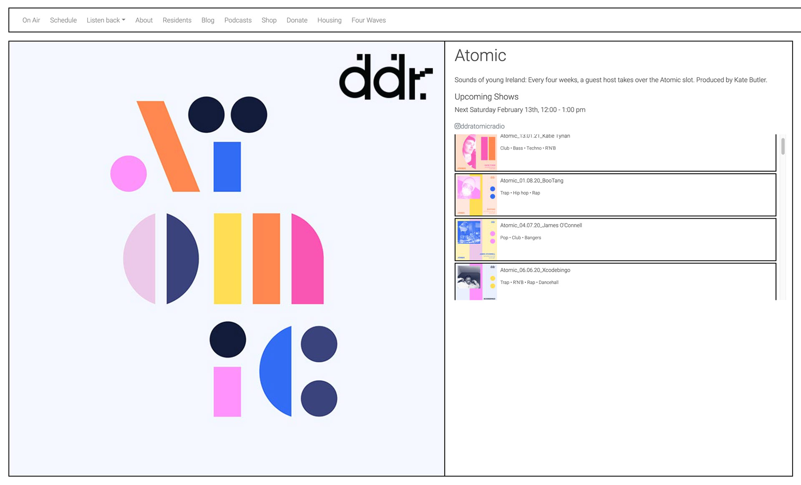Click the Donate link
The height and width of the screenshot is (485, 801).
(x=297, y=20)
